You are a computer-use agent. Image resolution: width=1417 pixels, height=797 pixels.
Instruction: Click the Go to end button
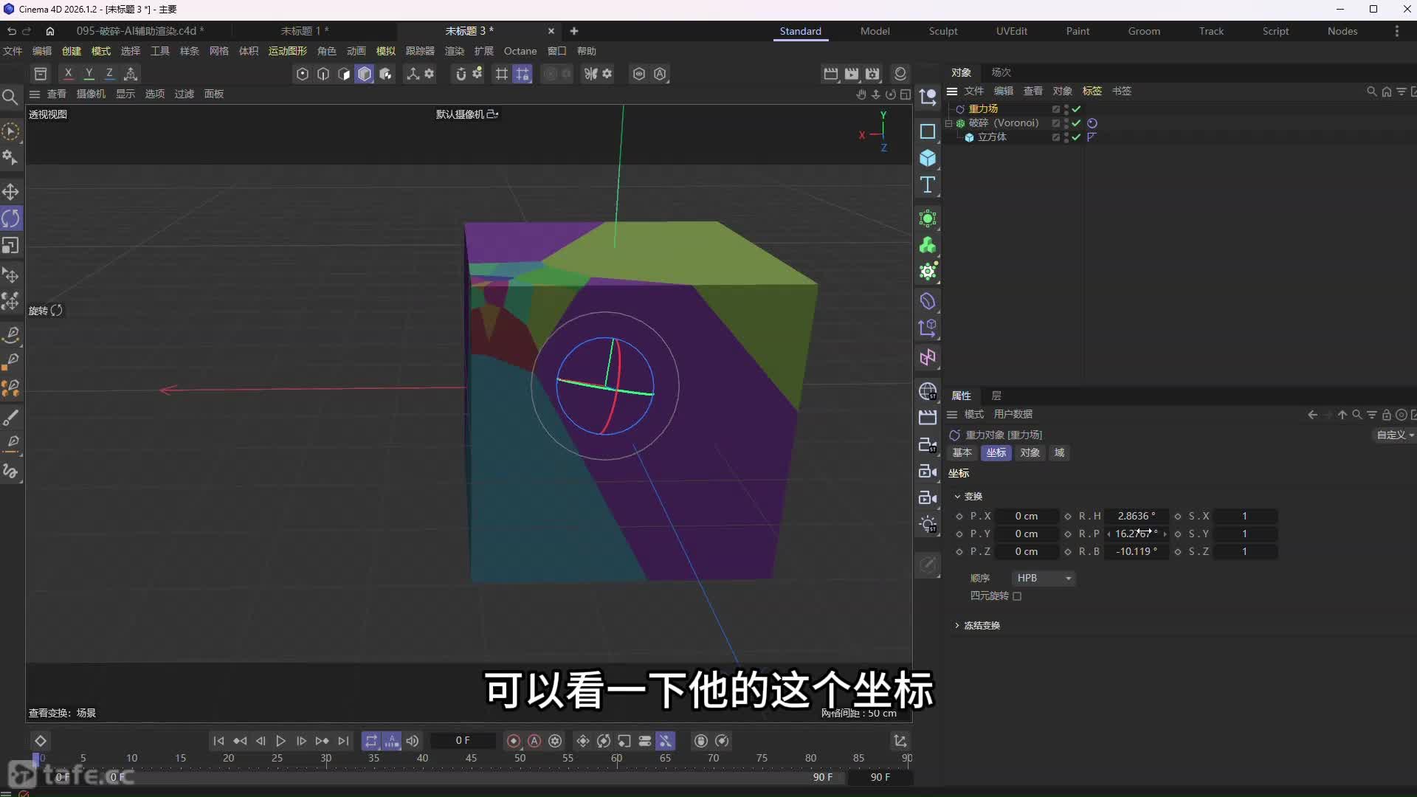coord(343,740)
